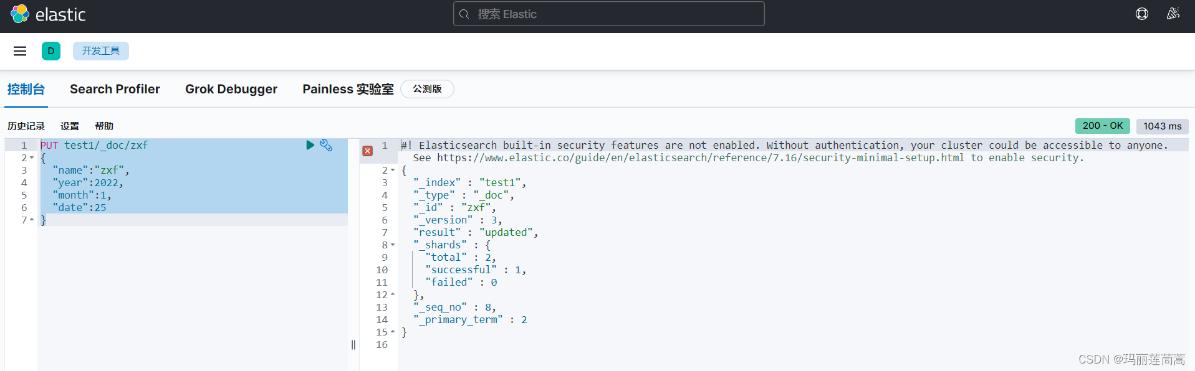Screen dimensions: 1195x371
Task: Click the search magnifier icon
Action: [464, 14]
